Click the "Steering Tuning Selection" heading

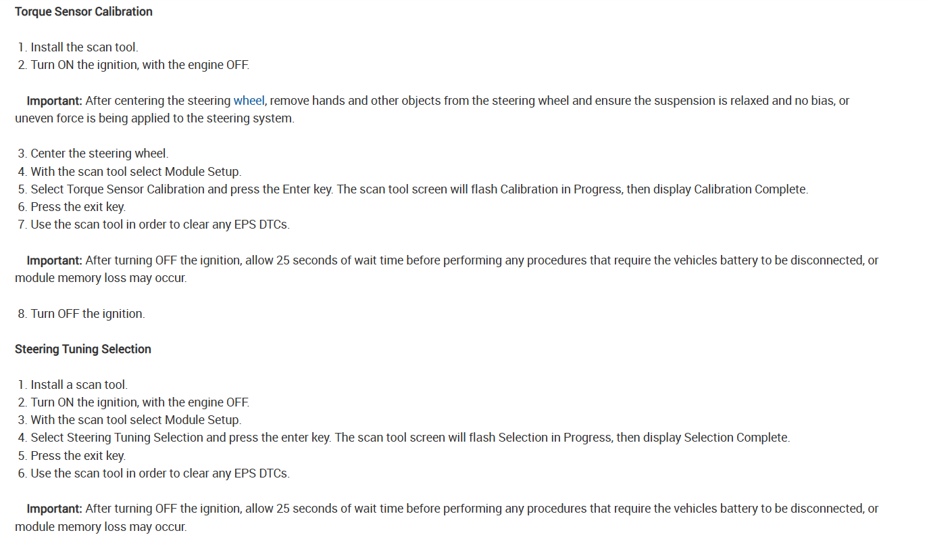coord(83,349)
